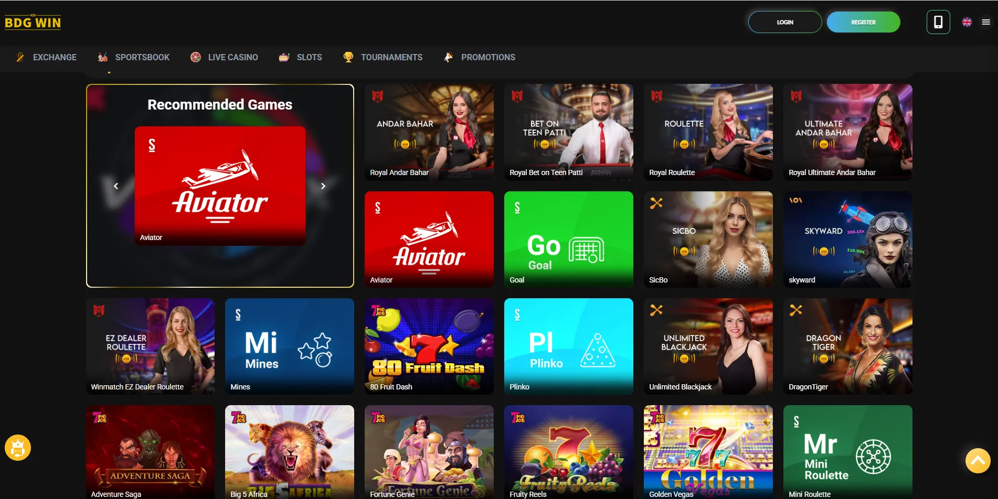Click the Tournaments trophy icon
The image size is (998, 499).
point(348,57)
